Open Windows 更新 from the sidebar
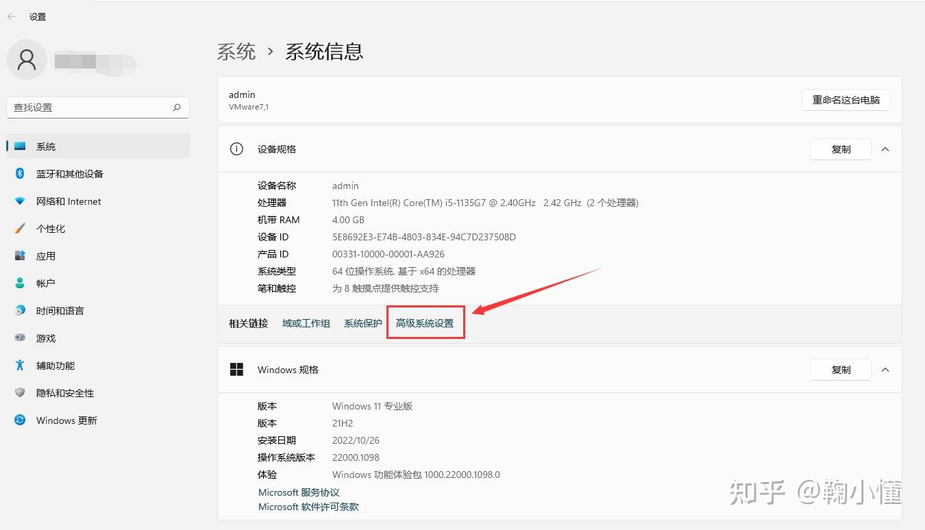Viewport: 925px width, 530px height. coord(98,420)
